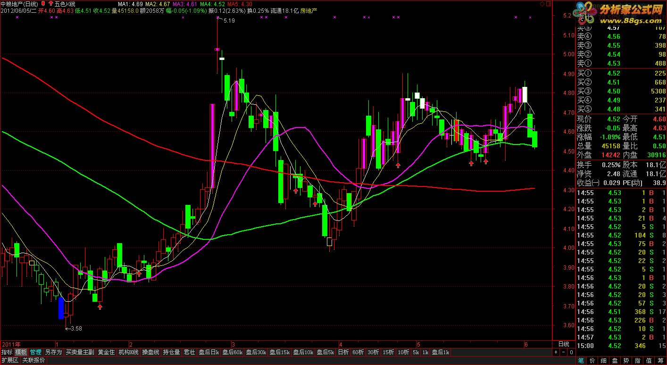This screenshot has width=667, height=365.
Task: Select the 持仓量 template
Action: tap(172, 352)
